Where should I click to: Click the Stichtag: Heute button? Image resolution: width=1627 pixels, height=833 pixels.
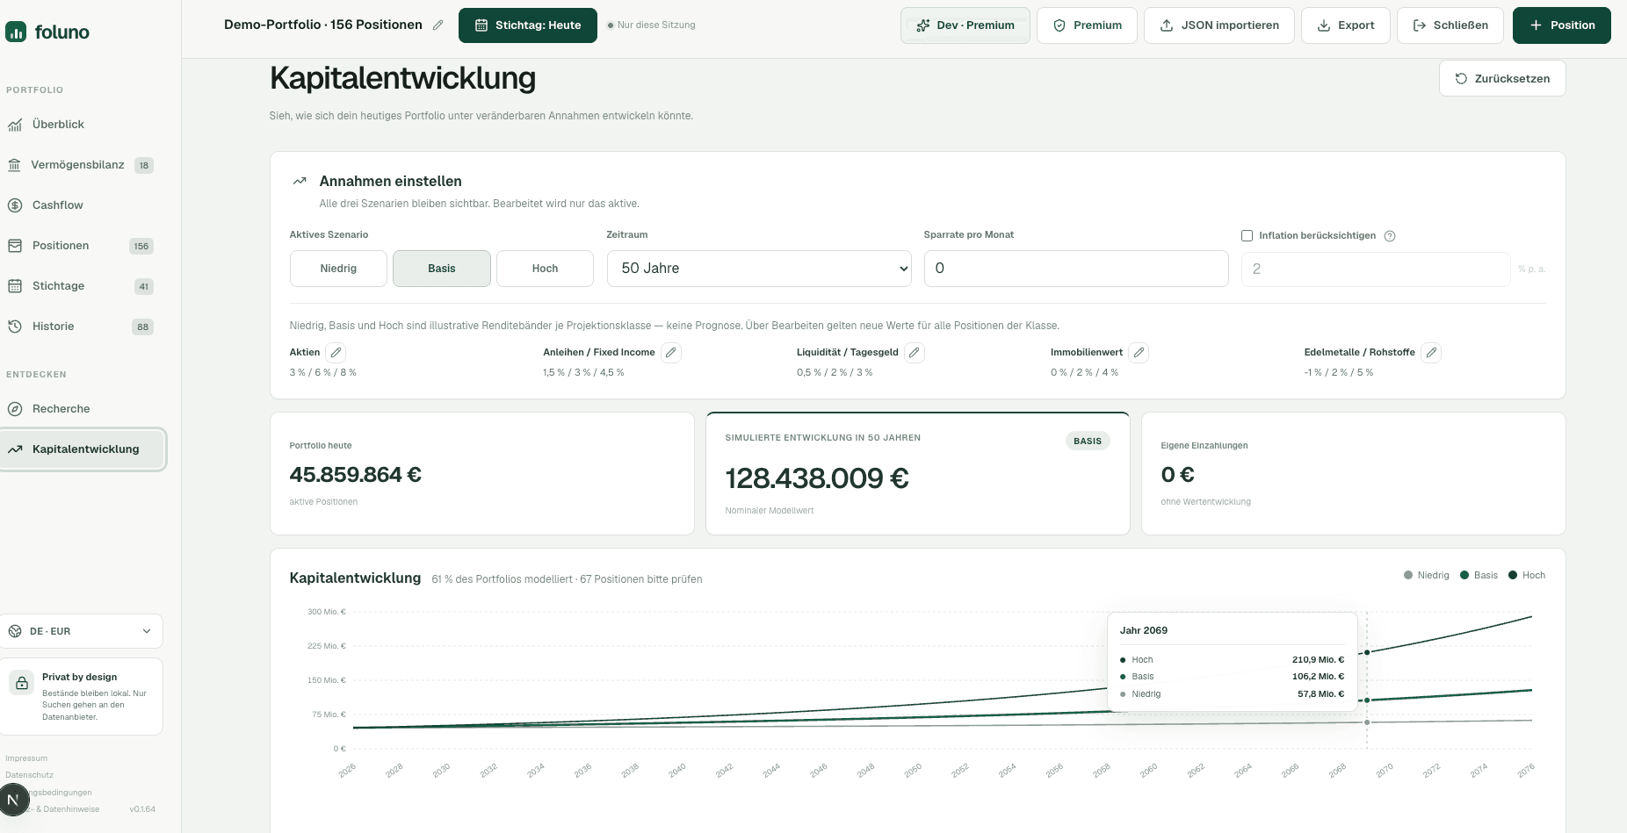click(x=528, y=25)
